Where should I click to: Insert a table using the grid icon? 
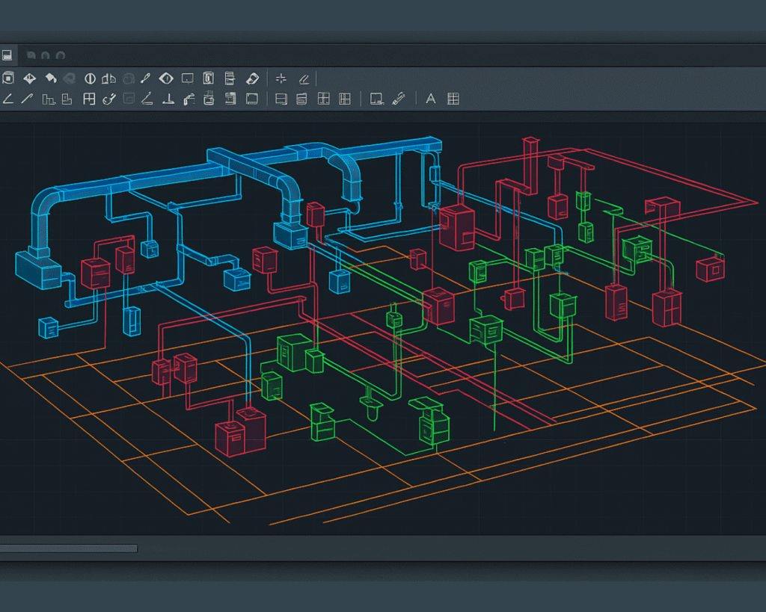coord(453,99)
